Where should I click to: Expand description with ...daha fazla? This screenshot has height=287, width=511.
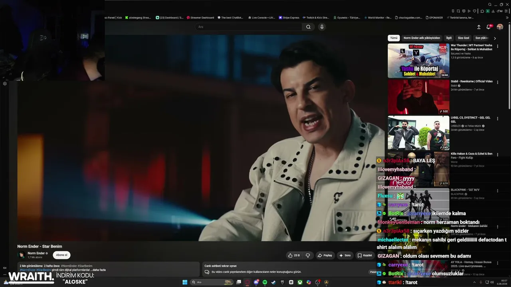(98, 270)
